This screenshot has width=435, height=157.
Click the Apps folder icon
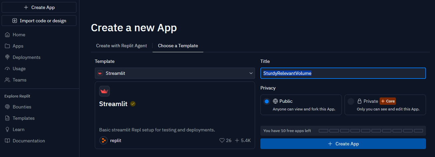[x=7, y=46]
